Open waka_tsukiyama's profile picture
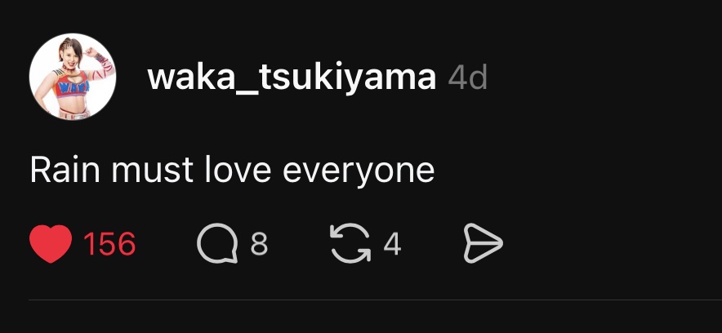 click(73, 77)
